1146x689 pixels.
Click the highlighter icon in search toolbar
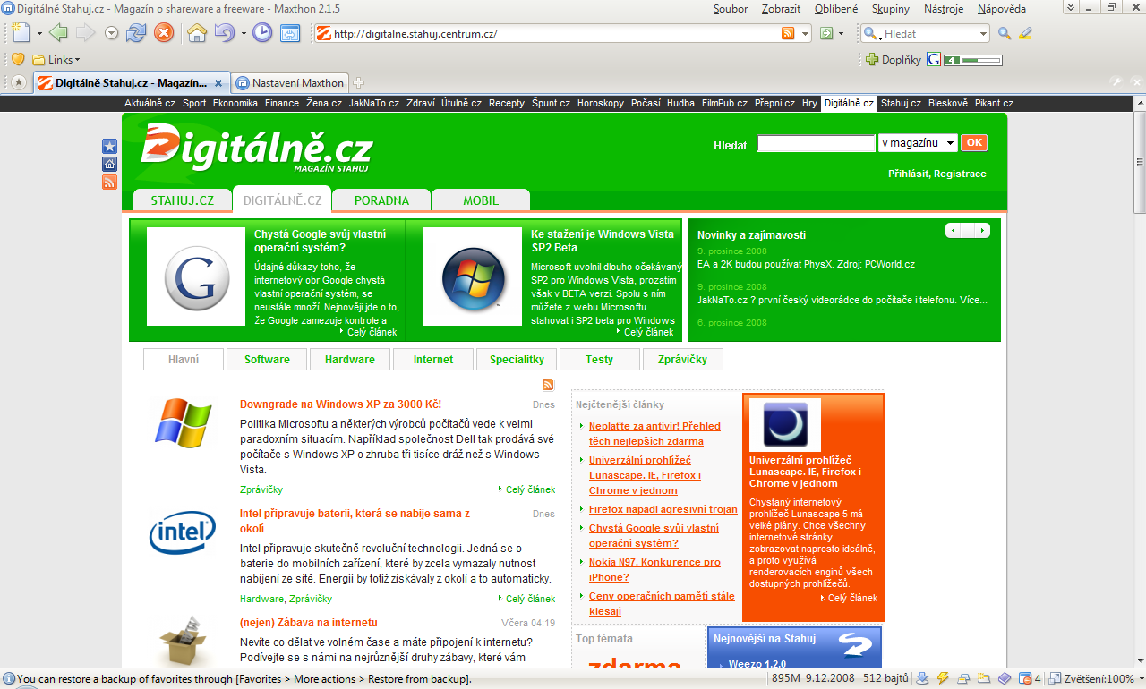click(x=1026, y=34)
